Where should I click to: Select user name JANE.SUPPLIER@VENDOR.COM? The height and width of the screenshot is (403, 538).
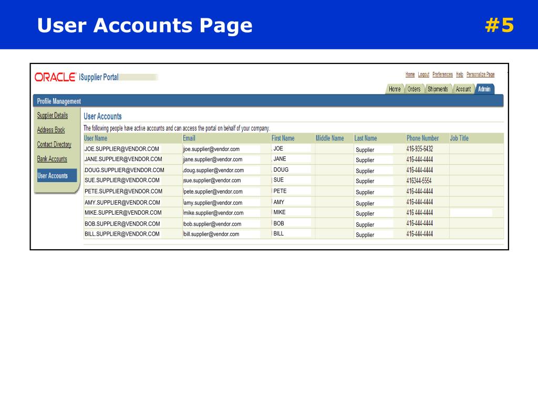click(123, 160)
